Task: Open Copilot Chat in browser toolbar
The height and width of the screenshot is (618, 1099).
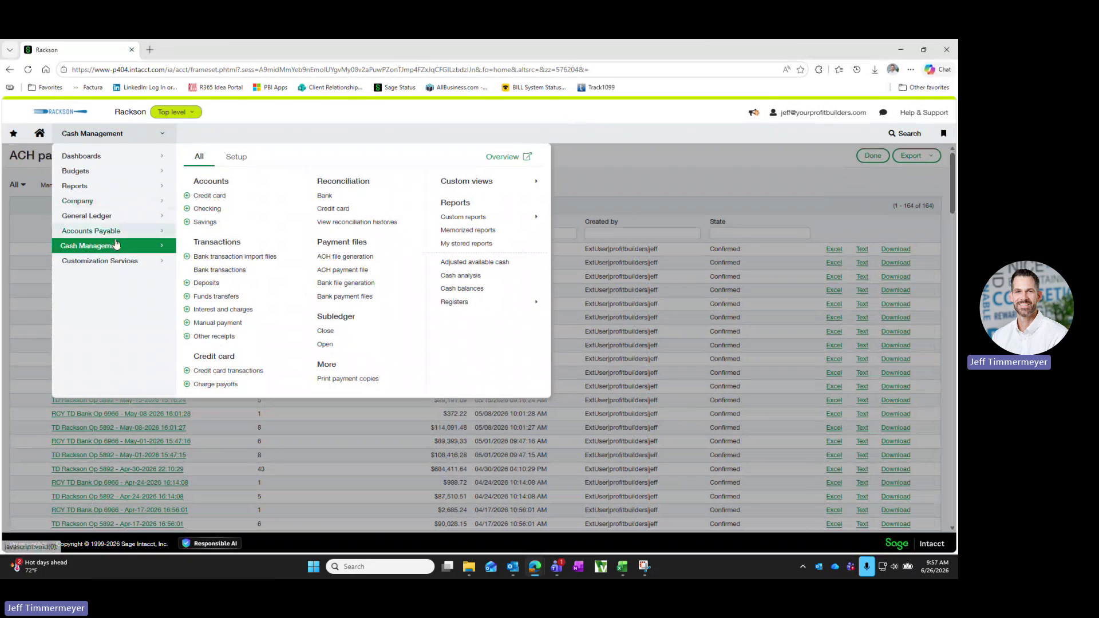Action: tap(938, 70)
